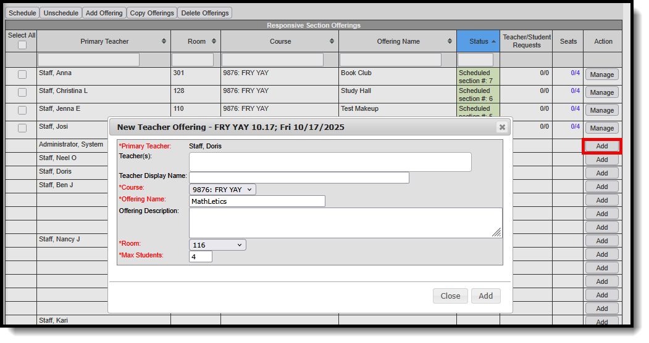Click the Max Students field
The image size is (649, 343).
point(201,257)
